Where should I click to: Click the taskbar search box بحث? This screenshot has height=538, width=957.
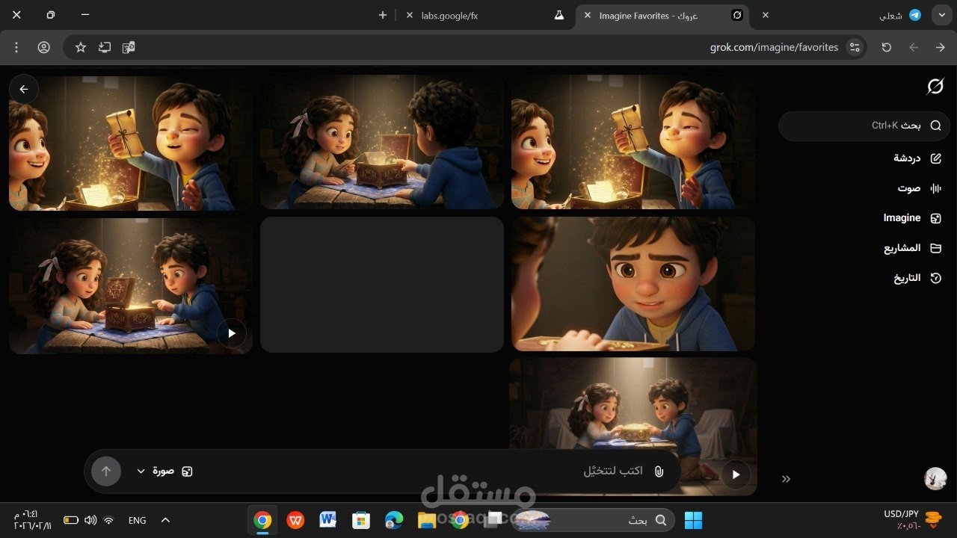tap(594, 520)
